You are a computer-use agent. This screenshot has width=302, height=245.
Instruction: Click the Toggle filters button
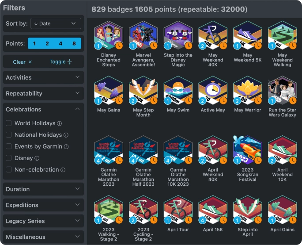point(60,62)
